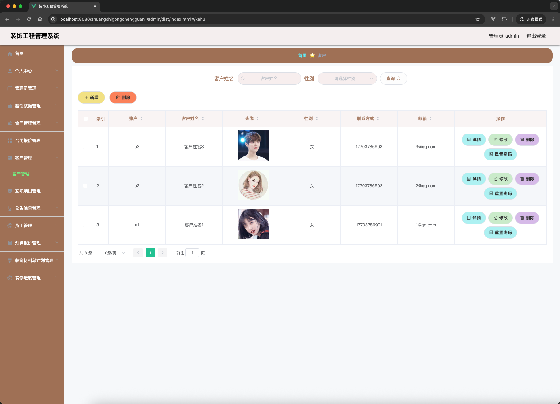Click the 立项项目管理 sidebar icon

tap(10, 191)
